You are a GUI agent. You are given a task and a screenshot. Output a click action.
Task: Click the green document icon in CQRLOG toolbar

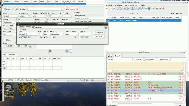125,9
